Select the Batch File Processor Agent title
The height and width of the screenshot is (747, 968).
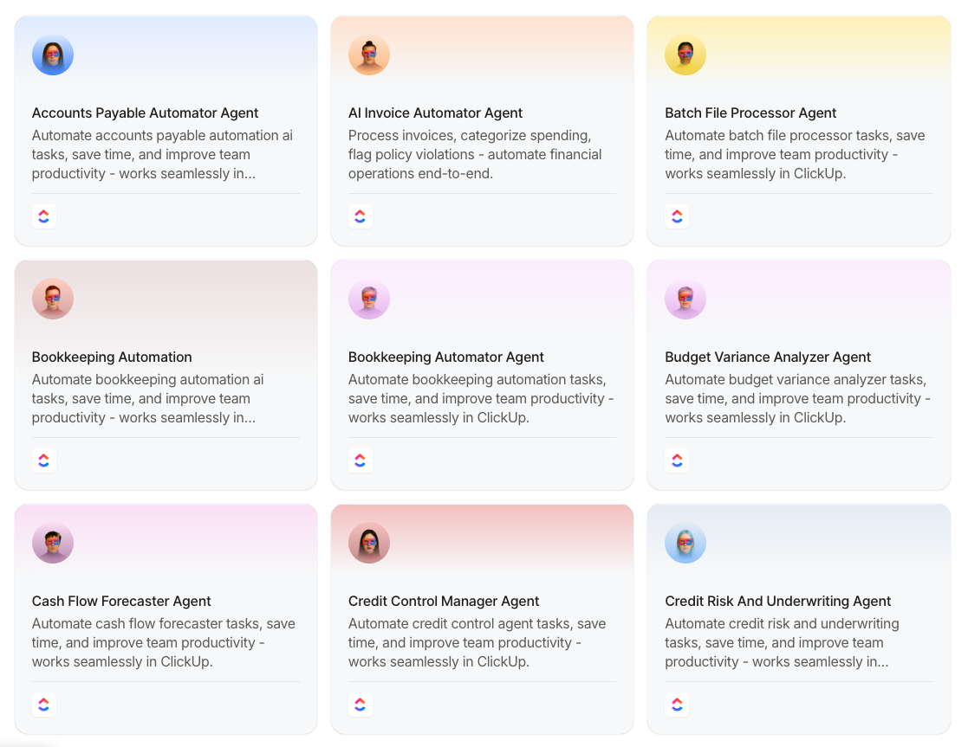(750, 113)
